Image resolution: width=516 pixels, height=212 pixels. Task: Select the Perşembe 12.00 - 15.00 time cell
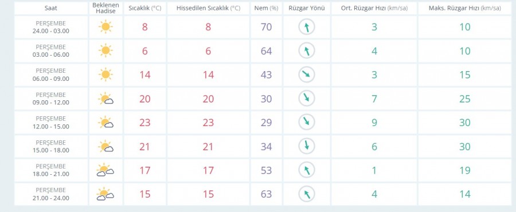click(50, 122)
